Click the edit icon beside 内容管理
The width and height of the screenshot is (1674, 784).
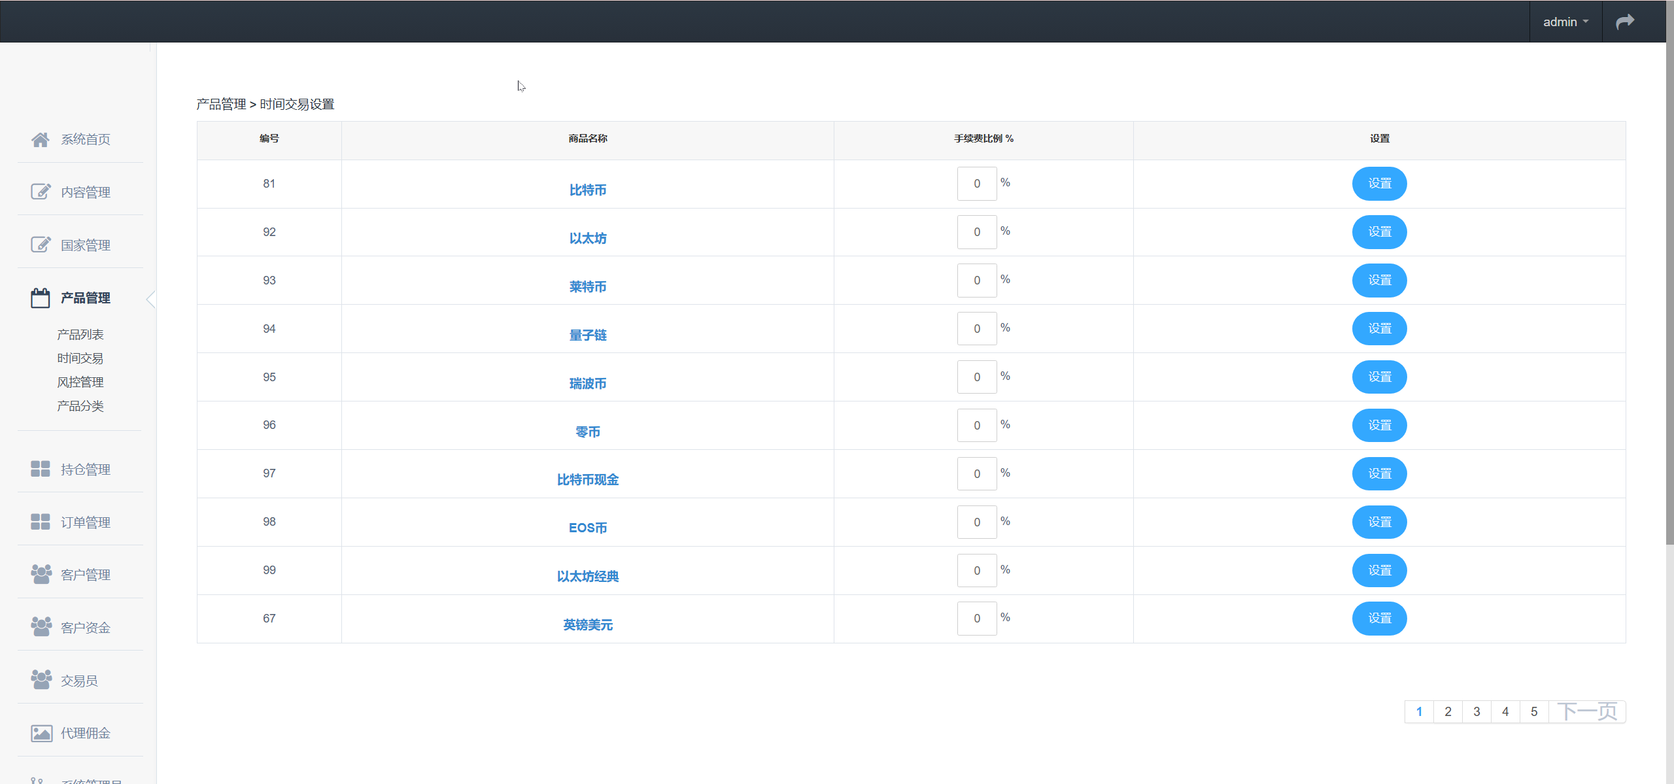(x=41, y=192)
